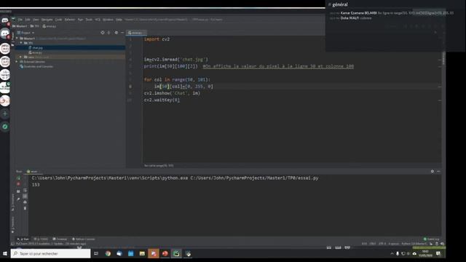
Task: Collapse the TP0 folder in tree
Action: pyautogui.click(x=21, y=43)
